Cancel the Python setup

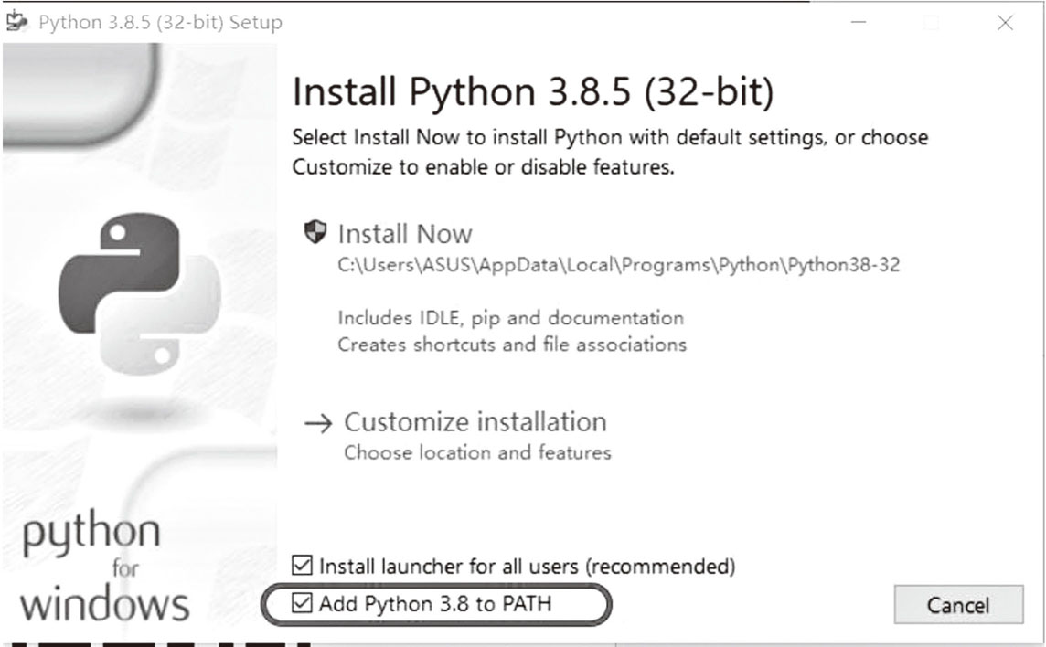[958, 604]
